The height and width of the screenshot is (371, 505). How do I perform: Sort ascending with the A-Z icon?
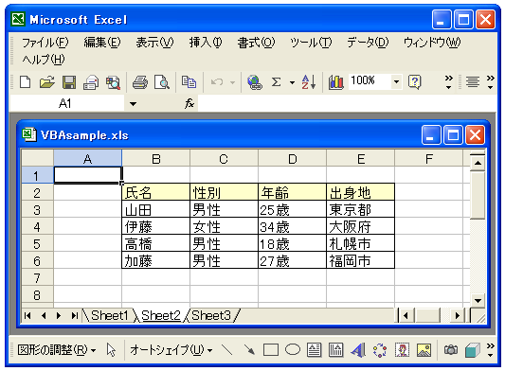tap(309, 82)
